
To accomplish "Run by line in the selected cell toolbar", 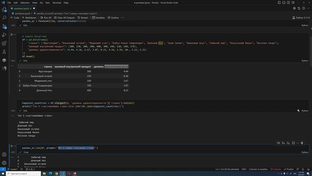I will tap(278, 143).
